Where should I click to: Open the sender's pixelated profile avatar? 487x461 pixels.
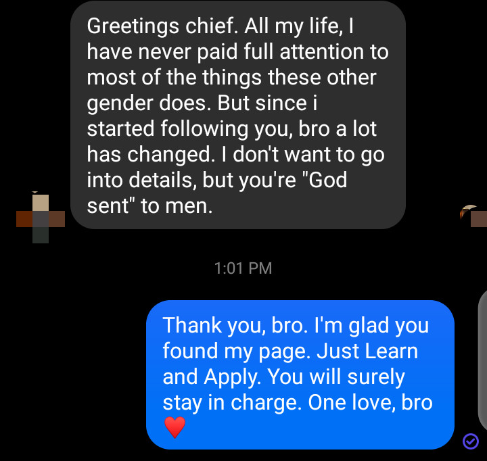coord(41,218)
